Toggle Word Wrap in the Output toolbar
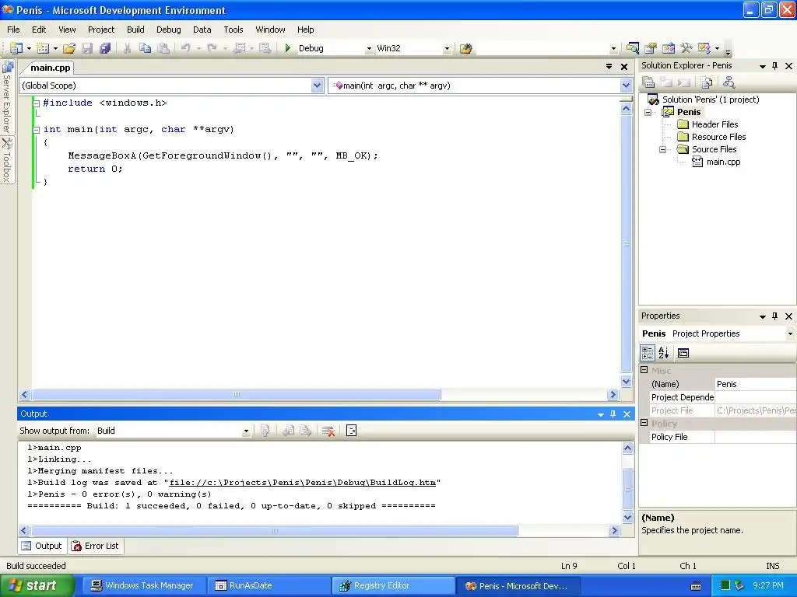This screenshot has height=597, width=797. point(351,431)
